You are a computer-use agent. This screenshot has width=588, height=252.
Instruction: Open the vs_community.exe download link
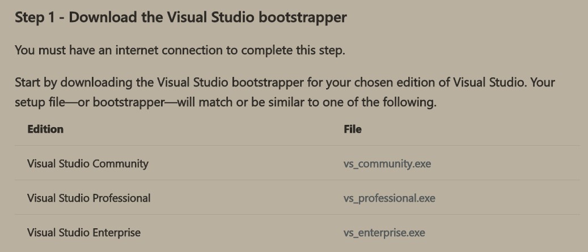[x=387, y=164]
